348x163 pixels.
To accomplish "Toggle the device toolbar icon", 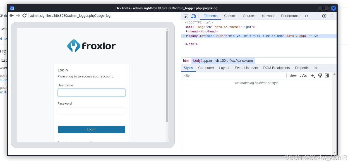I will (x=193, y=16).
